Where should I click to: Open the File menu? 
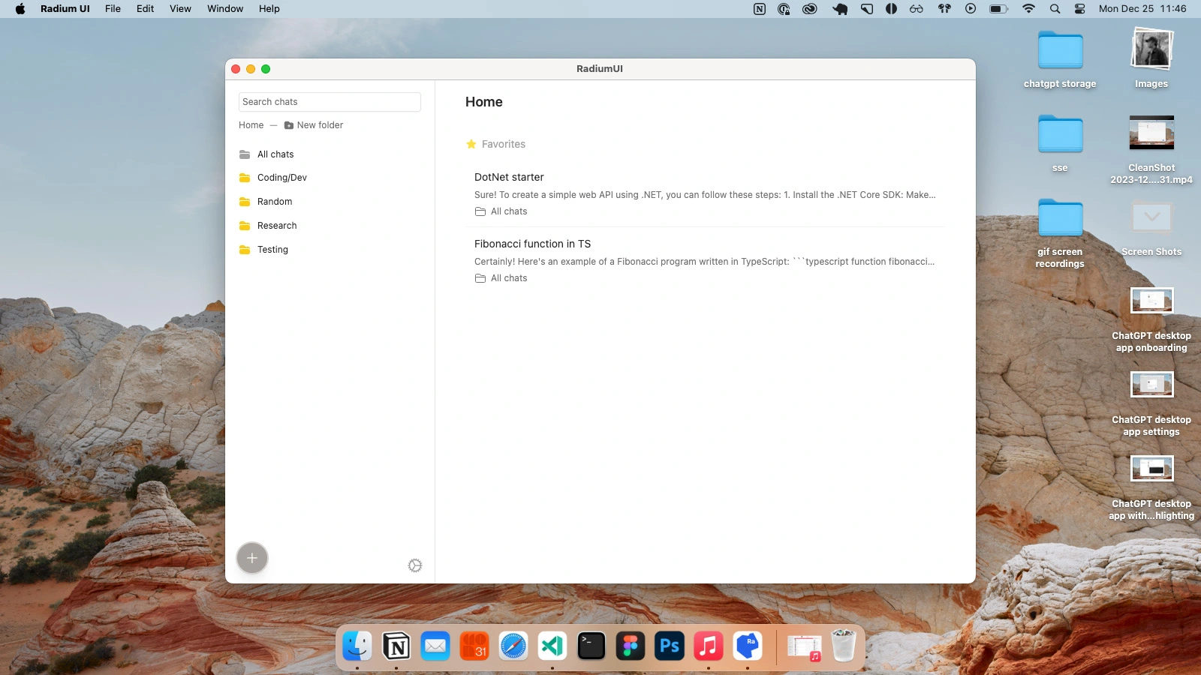tap(113, 9)
